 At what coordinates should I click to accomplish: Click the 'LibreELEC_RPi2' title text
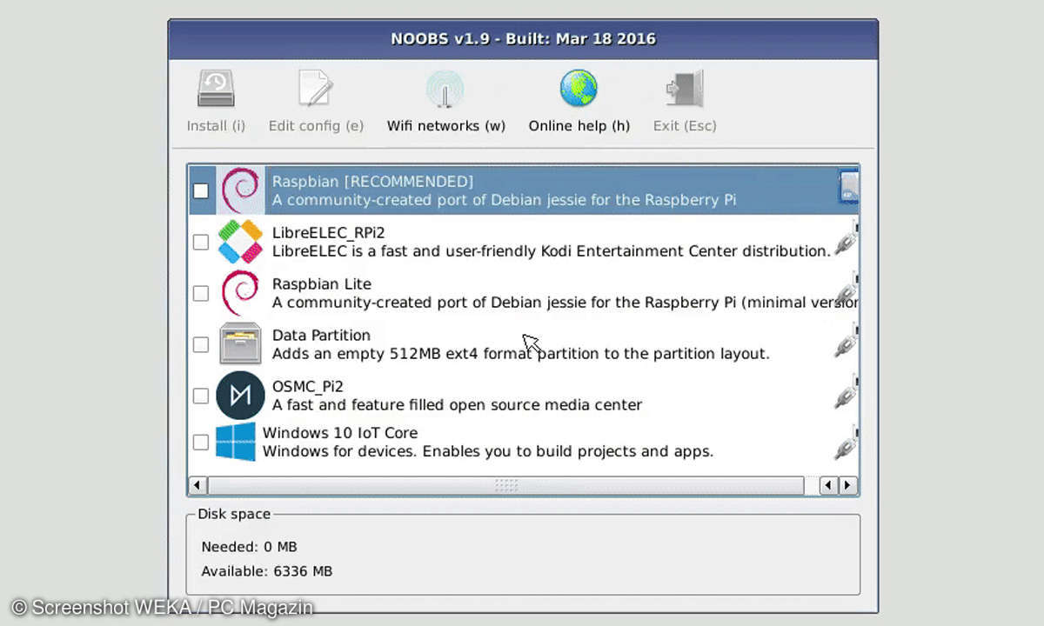[328, 233]
